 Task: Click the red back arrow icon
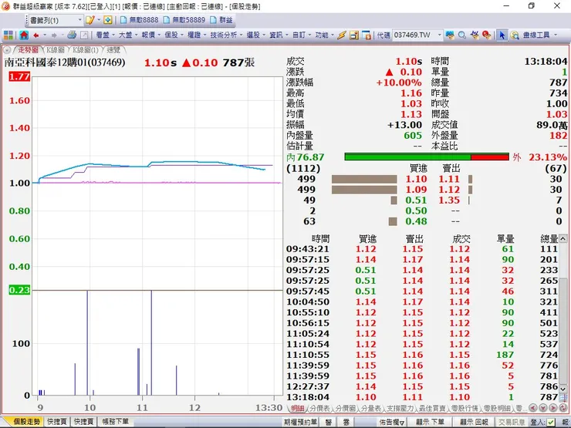point(36,35)
